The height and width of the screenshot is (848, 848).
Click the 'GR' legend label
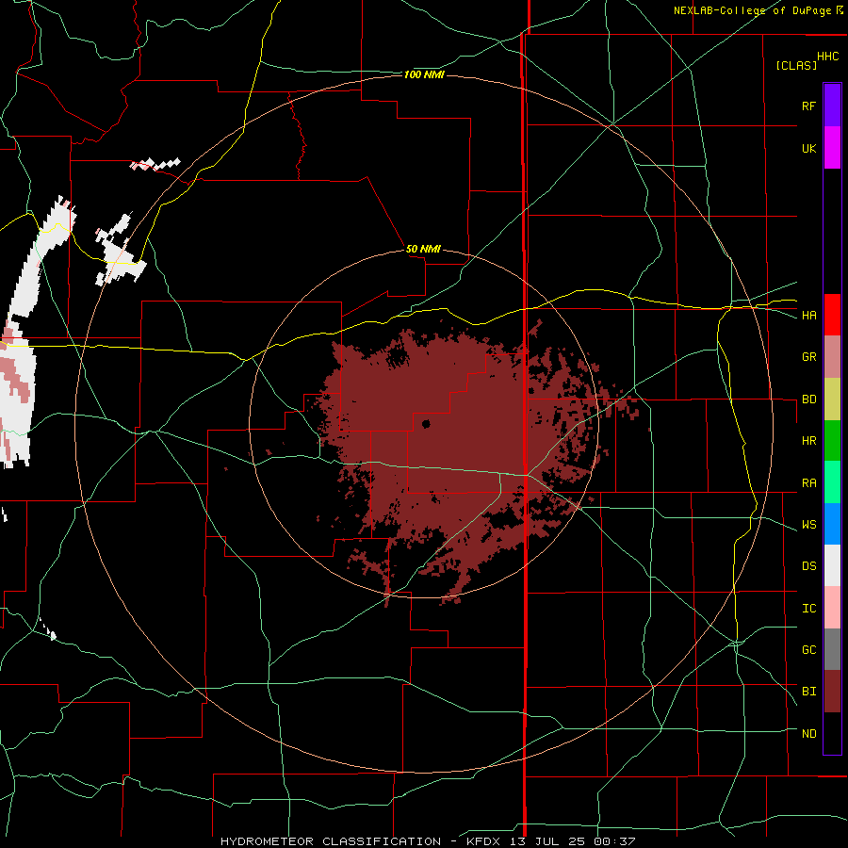click(808, 357)
